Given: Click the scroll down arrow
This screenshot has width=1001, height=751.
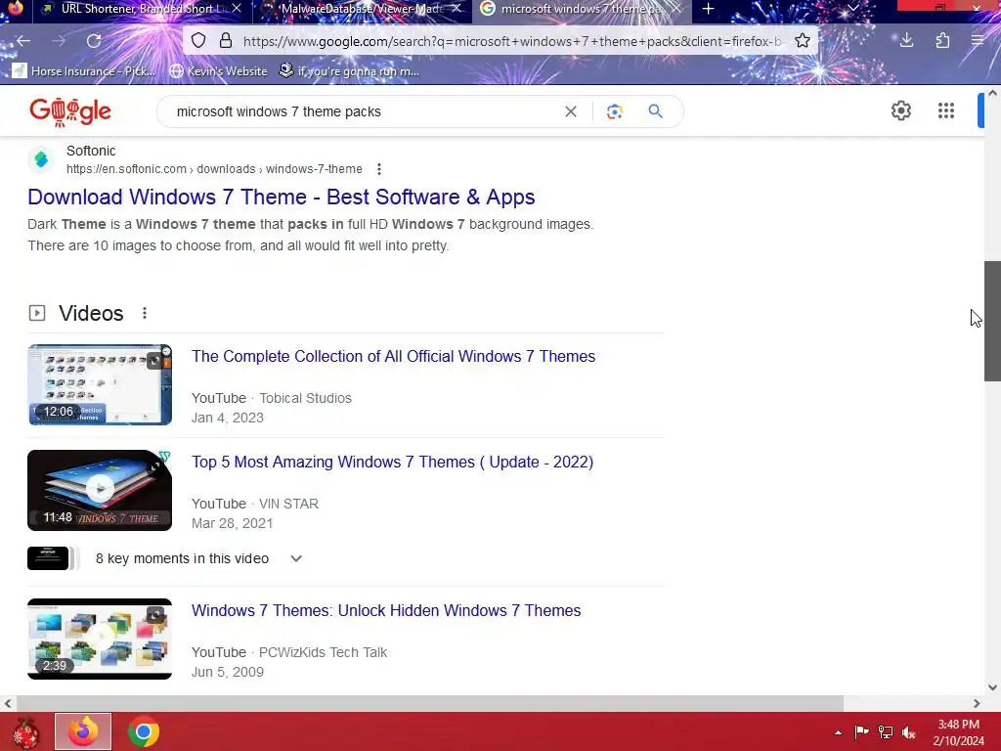Looking at the screenshot, I should (x=992, y=687).
